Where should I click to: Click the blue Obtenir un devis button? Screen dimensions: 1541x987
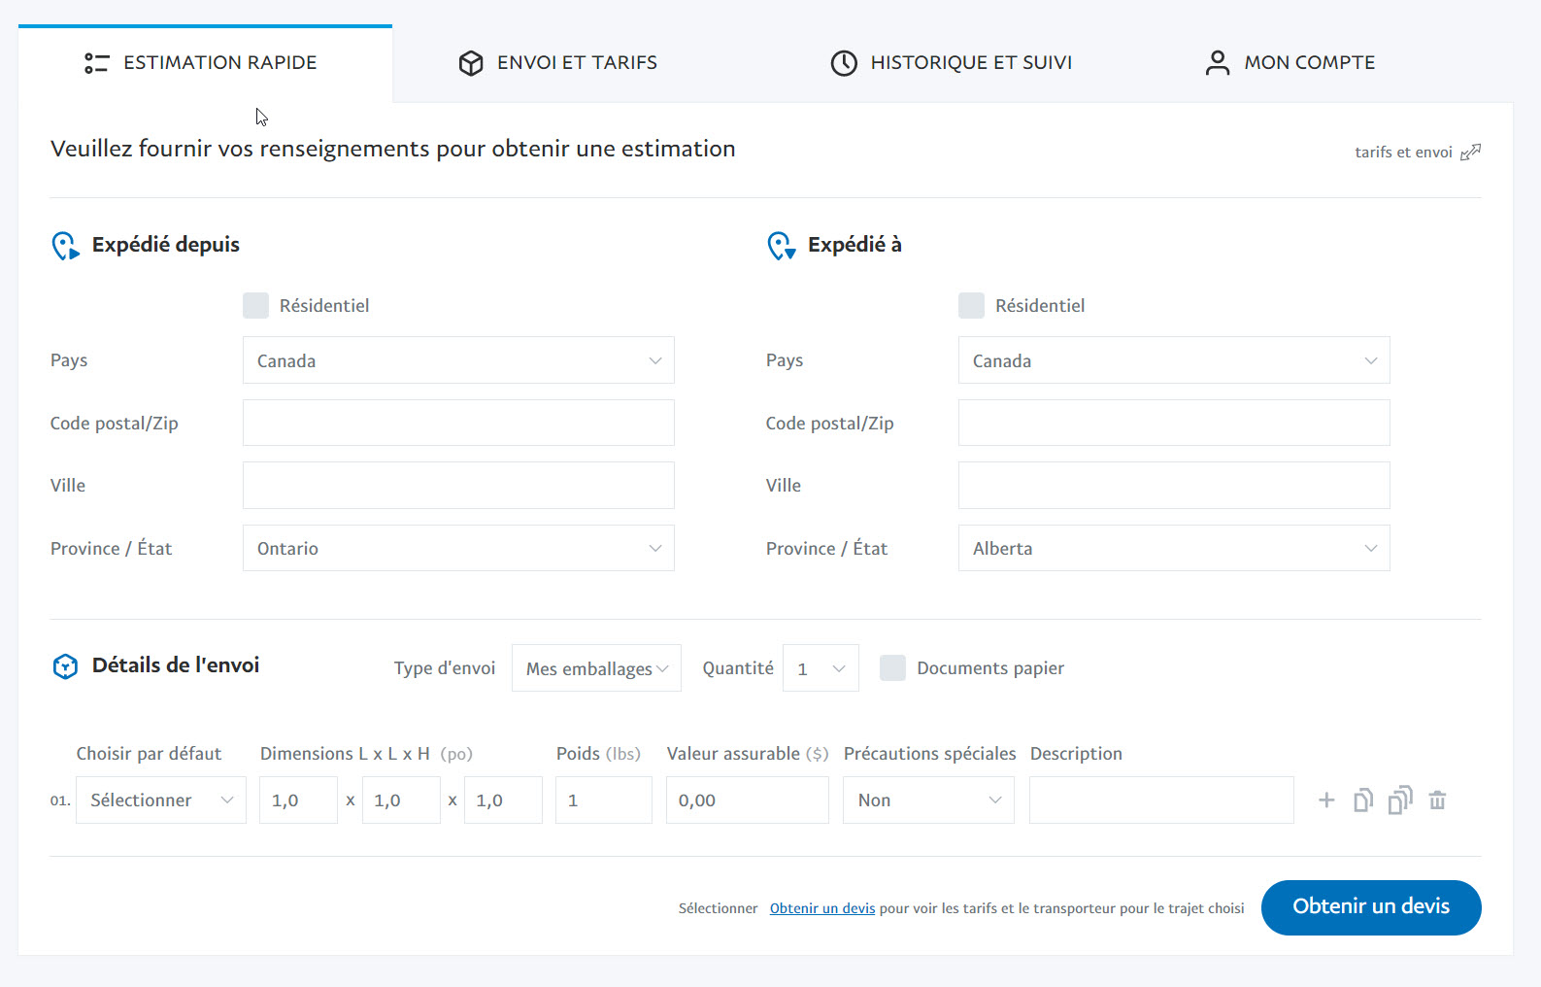1371,907
